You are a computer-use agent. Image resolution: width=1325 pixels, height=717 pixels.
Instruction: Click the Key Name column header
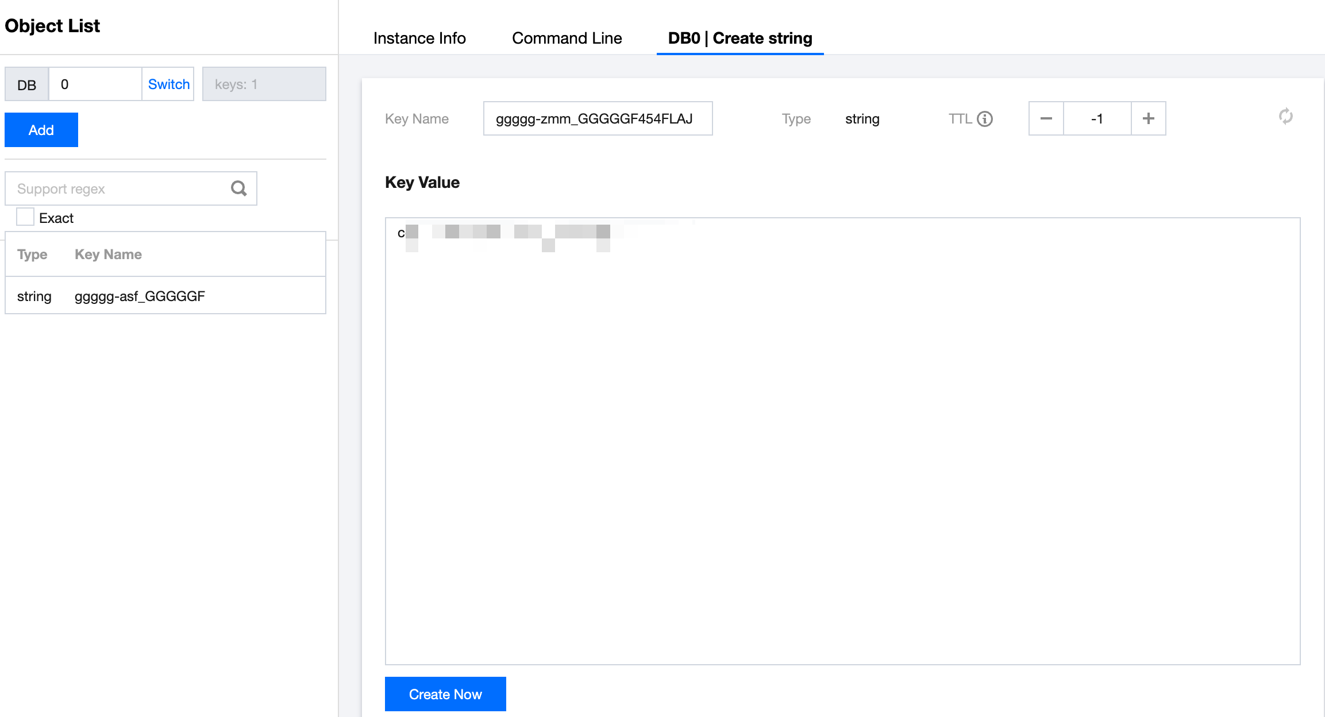tap(108, 255)
